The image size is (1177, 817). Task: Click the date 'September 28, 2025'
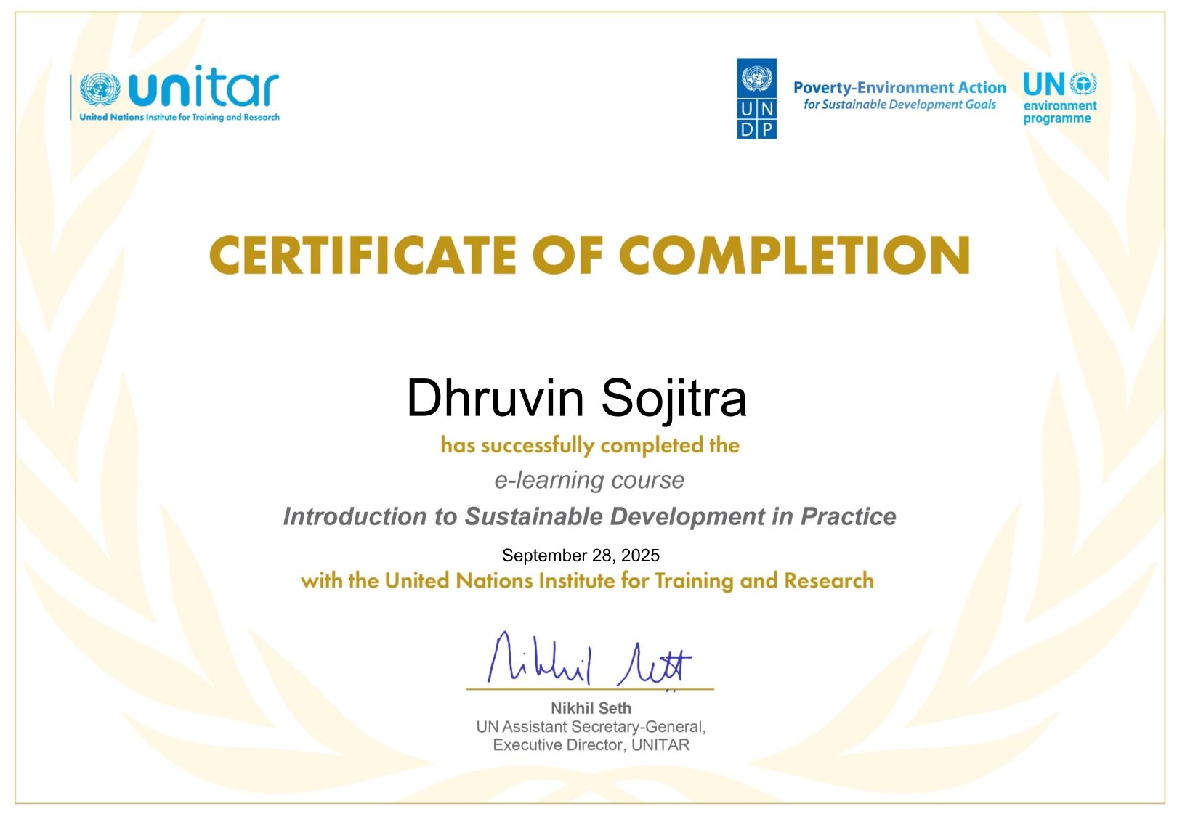click(581, 556)
